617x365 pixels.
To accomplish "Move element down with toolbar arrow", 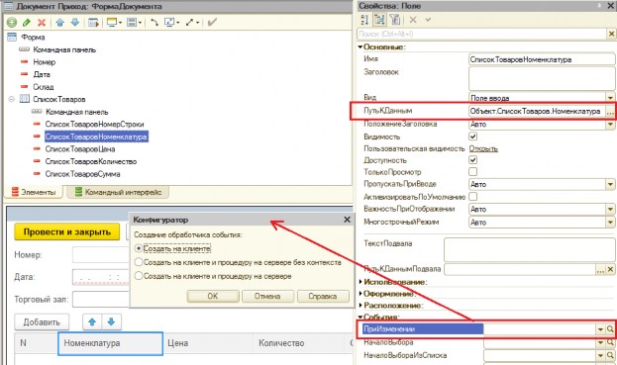I will click(x=75, y=23).
